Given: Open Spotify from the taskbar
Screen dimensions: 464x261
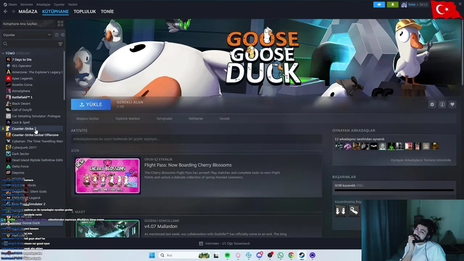Looking at the screenshot, I should [x=227, y=255].
